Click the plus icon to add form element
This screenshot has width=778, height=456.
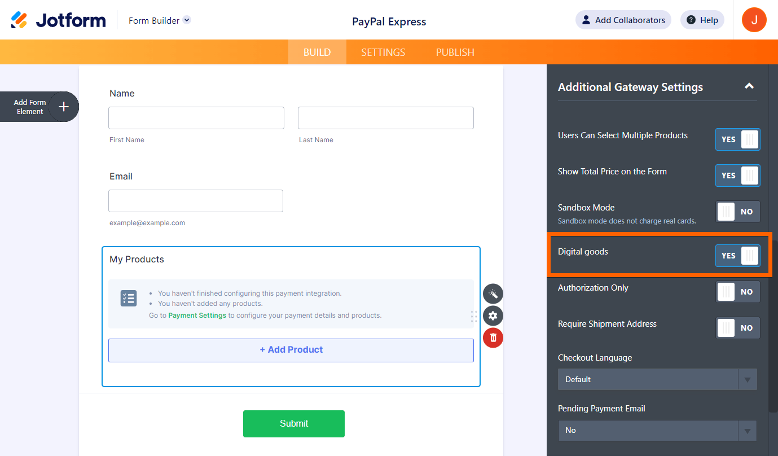pos(64,107)
